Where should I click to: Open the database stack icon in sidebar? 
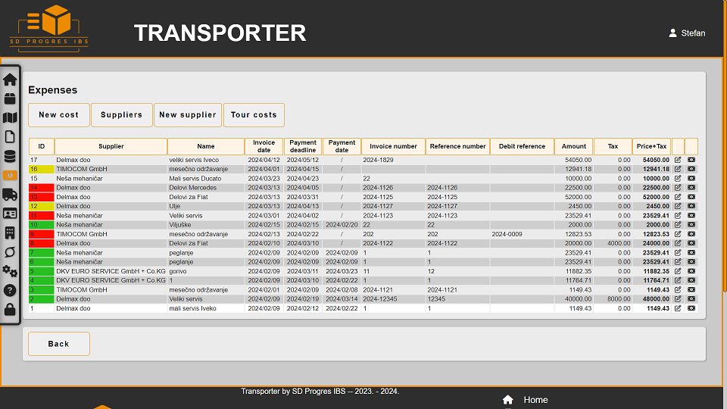10,156
